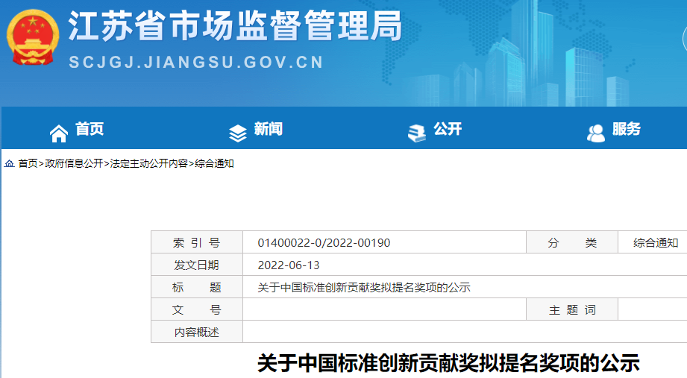Open the 新闻 navigation menu label
Viewport: 687px width, 378px height.
click(x=268, y=130)
